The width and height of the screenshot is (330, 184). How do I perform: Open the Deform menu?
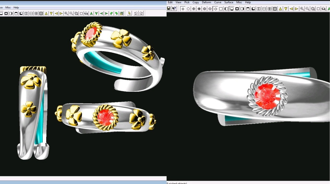(x=207, y=2)
